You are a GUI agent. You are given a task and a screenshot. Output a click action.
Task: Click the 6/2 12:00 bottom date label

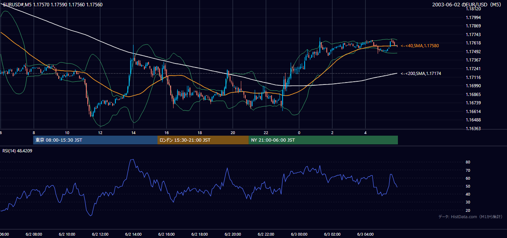tap(100, 234)
